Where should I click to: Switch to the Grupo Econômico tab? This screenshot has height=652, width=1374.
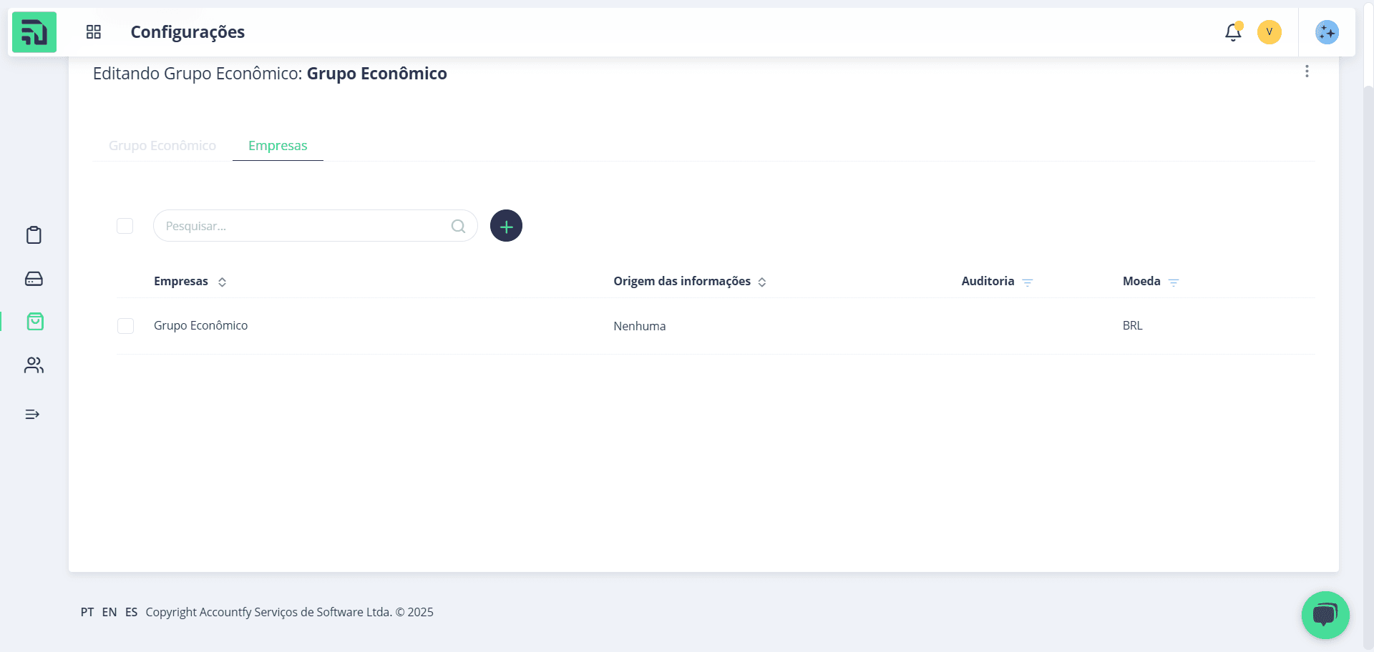[x=162, y=146]
